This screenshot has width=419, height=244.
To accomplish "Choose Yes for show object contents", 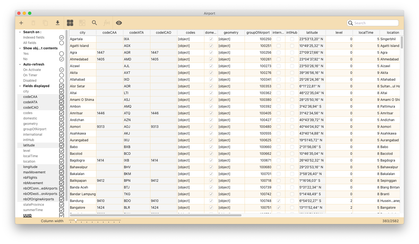I will (62, 54).
